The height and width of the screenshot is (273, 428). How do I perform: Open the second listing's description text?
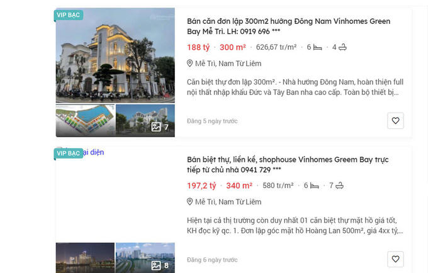(x=295, y=226)
